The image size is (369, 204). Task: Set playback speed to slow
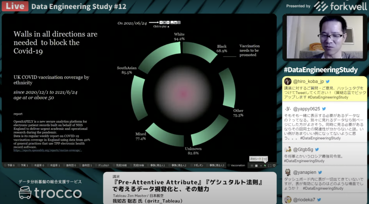pos(172,22)
